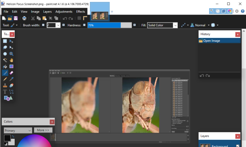Select the Rectangle Select tool
The height and width of the screenshot is (147, 246).
pyautogui.click(x=5, y=41)
